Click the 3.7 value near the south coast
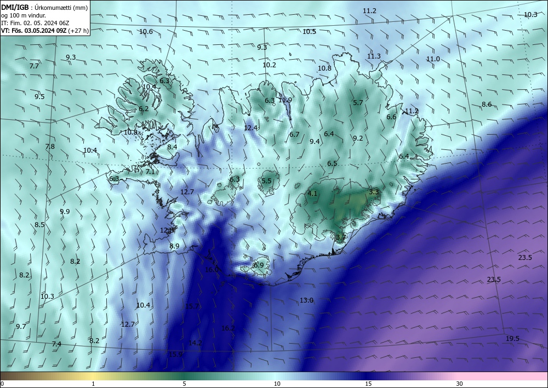548x388 pixels. (341, 238)
